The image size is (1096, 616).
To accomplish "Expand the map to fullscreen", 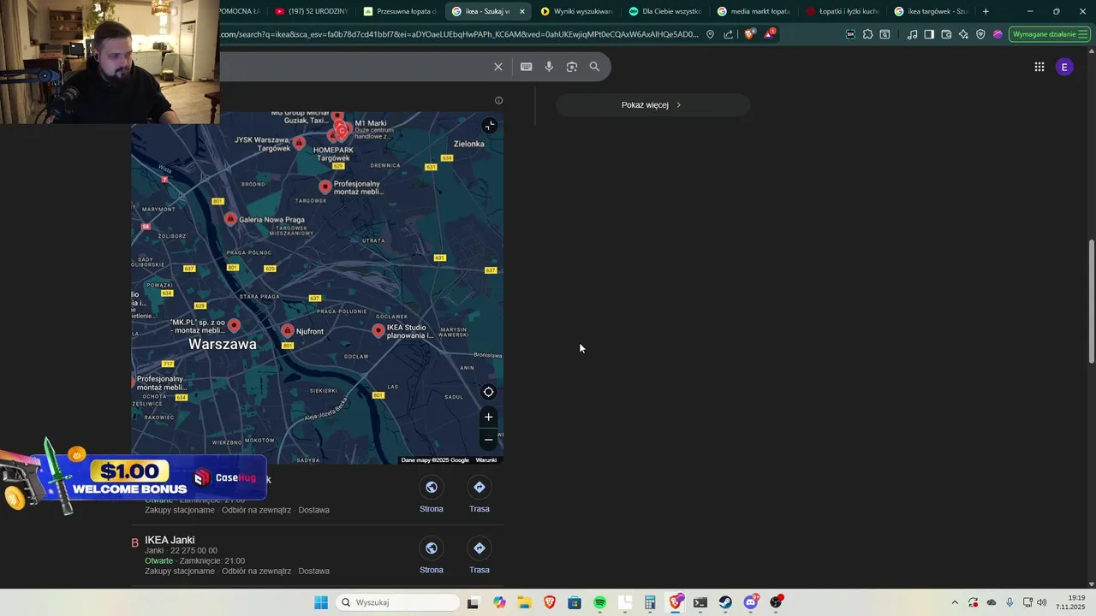I will click(489, 126).
